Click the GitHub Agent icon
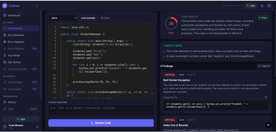The width and height of the screenshot is (276, 132). (5, 82)
